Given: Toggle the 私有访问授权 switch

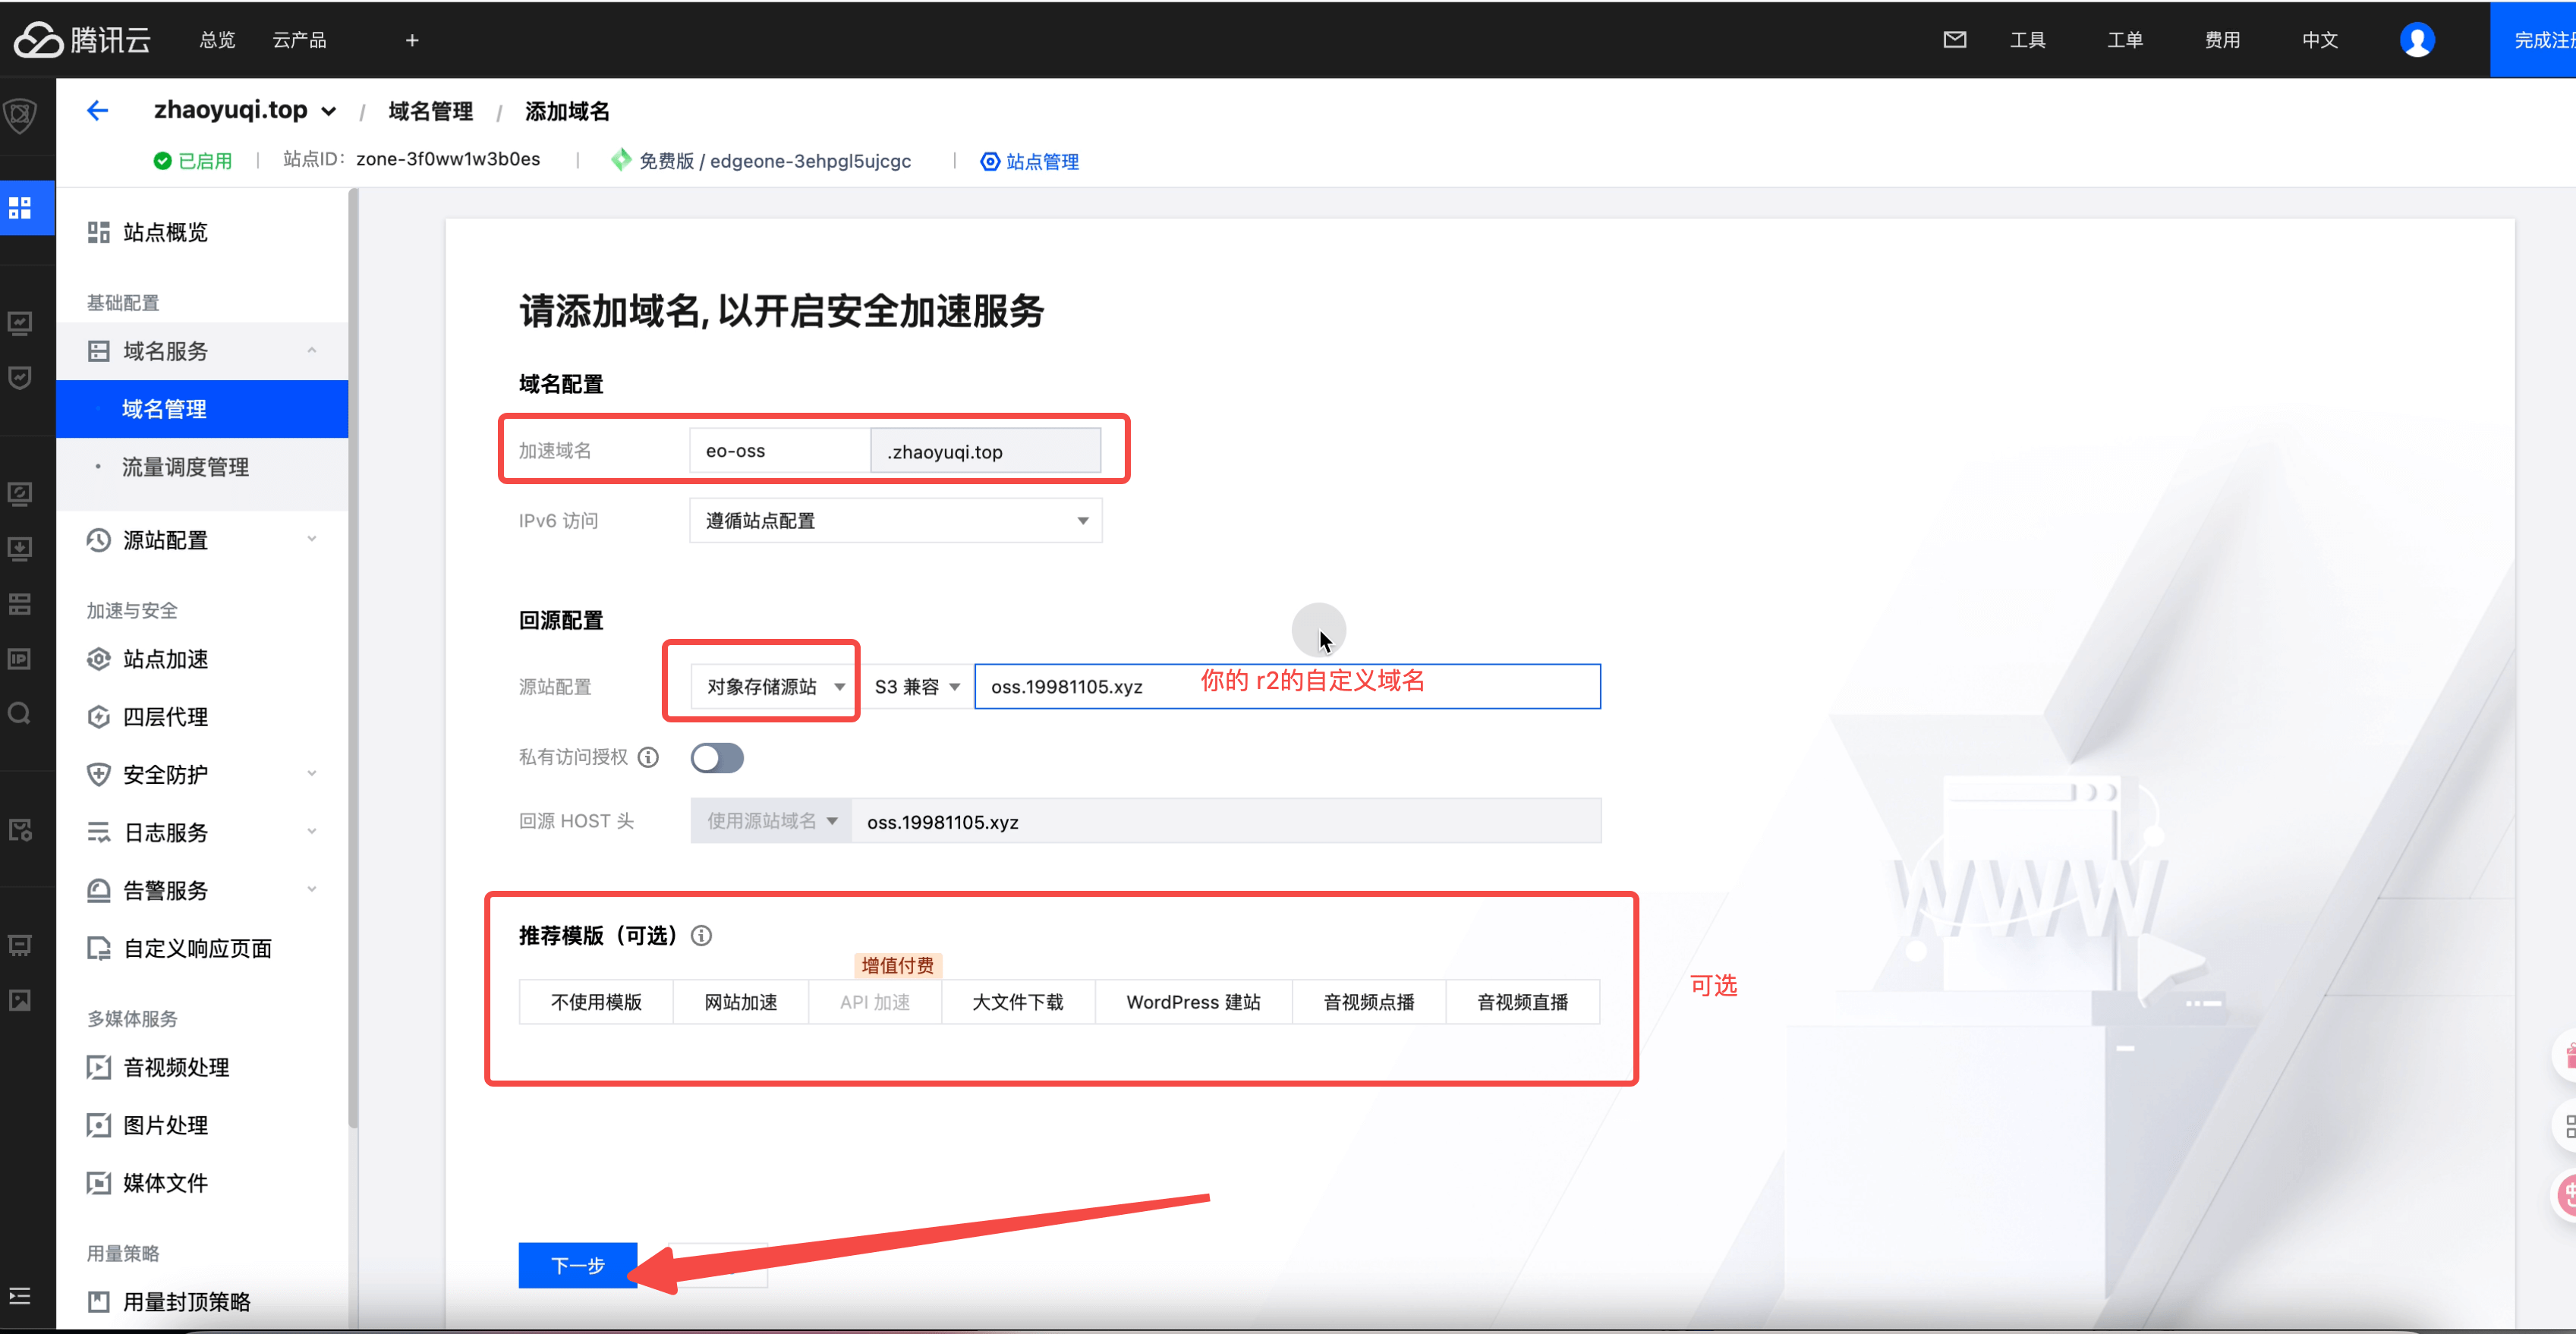Looking at the screenshot, I should click(x=717, y=757).
